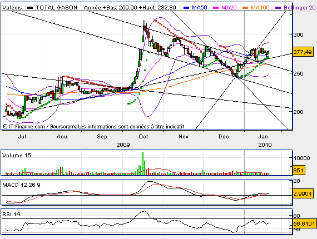Click the 'Jan' month label
Image resolution: width=317 pixels, height=239 pixels.
click(263, 137)
